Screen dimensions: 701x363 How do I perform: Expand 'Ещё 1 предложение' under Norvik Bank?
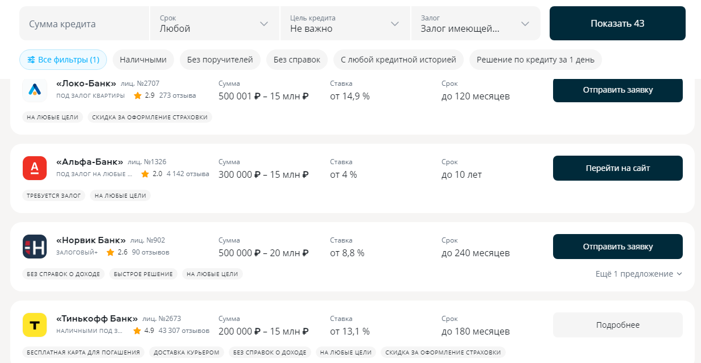coord(638,274)
